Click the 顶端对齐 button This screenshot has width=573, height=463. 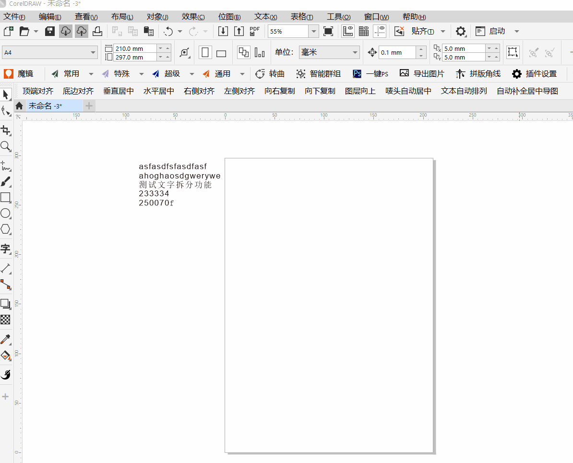37,91
